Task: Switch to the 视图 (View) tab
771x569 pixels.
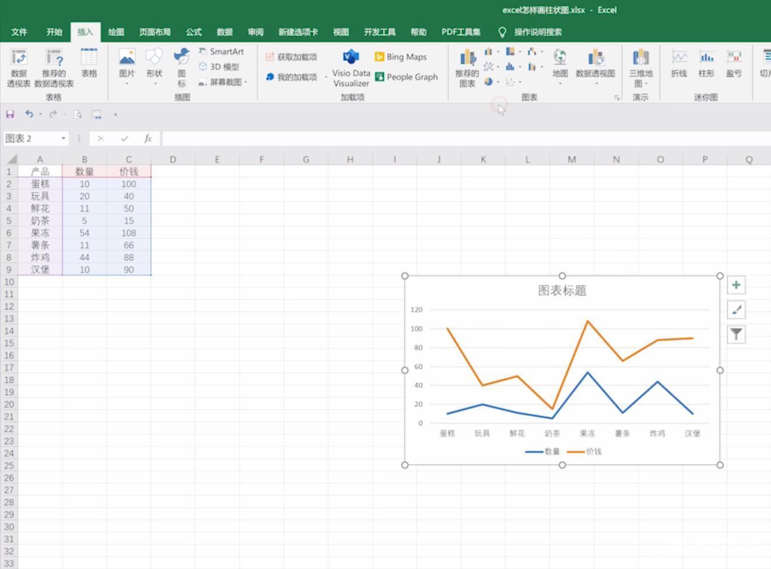Action: [341, 32]
